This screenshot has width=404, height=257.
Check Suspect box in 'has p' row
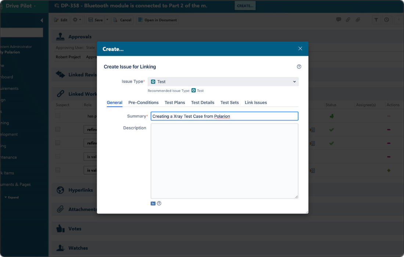[x=58, y=116]
